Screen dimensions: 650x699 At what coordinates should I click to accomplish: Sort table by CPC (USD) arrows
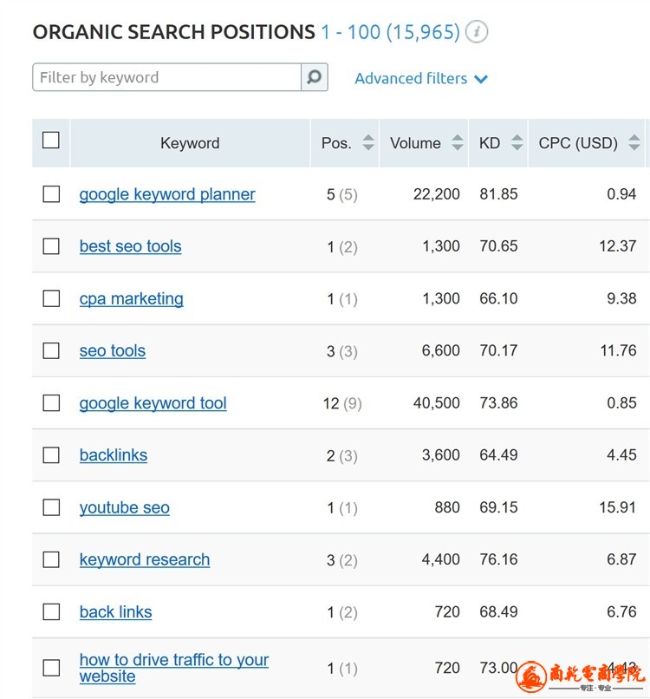pos(634,143)
